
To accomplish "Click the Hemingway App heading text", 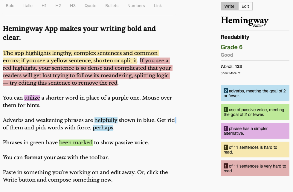I will point(79,33).
